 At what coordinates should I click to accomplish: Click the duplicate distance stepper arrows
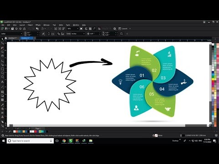(116, 34)
